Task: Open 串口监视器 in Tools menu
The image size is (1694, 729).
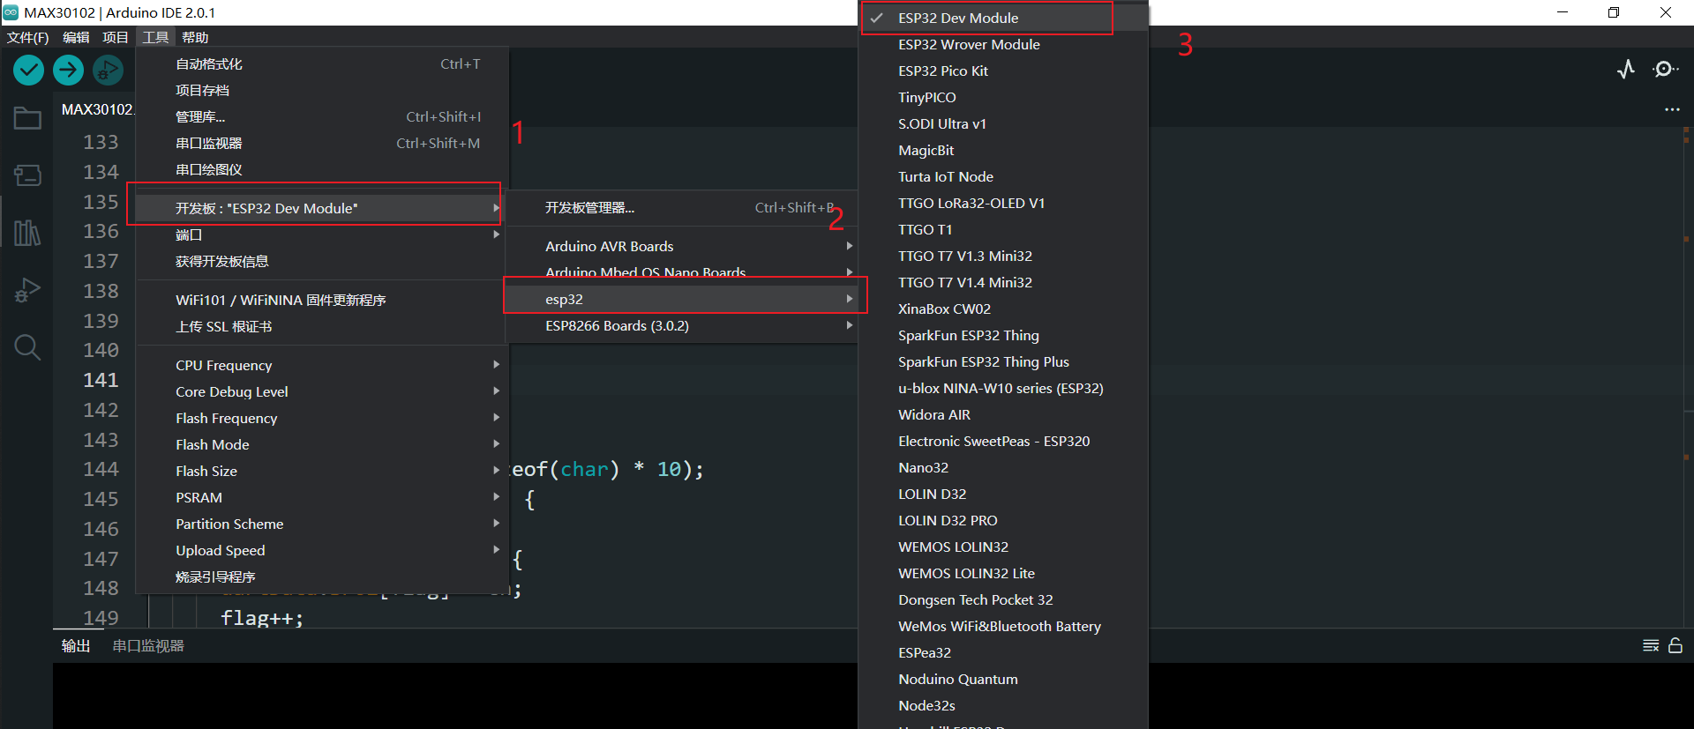Action: coord(322,143)
